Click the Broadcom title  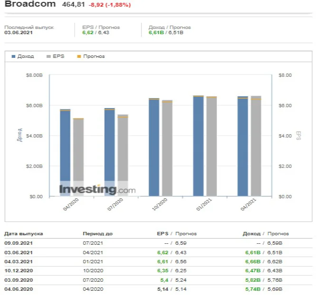click(30, 4)
